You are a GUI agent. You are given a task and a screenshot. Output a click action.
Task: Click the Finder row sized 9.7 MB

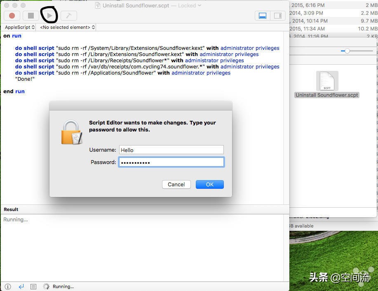[x=333, y=21]
